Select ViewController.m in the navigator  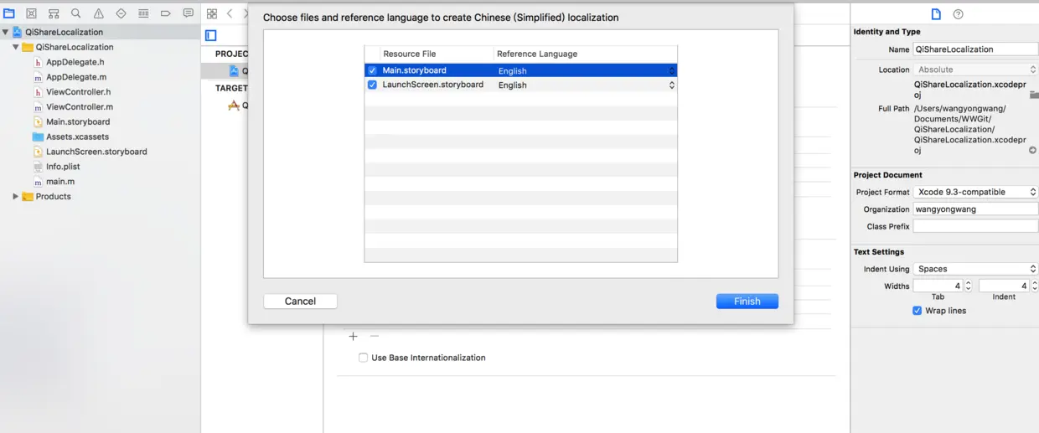point(80,107)
